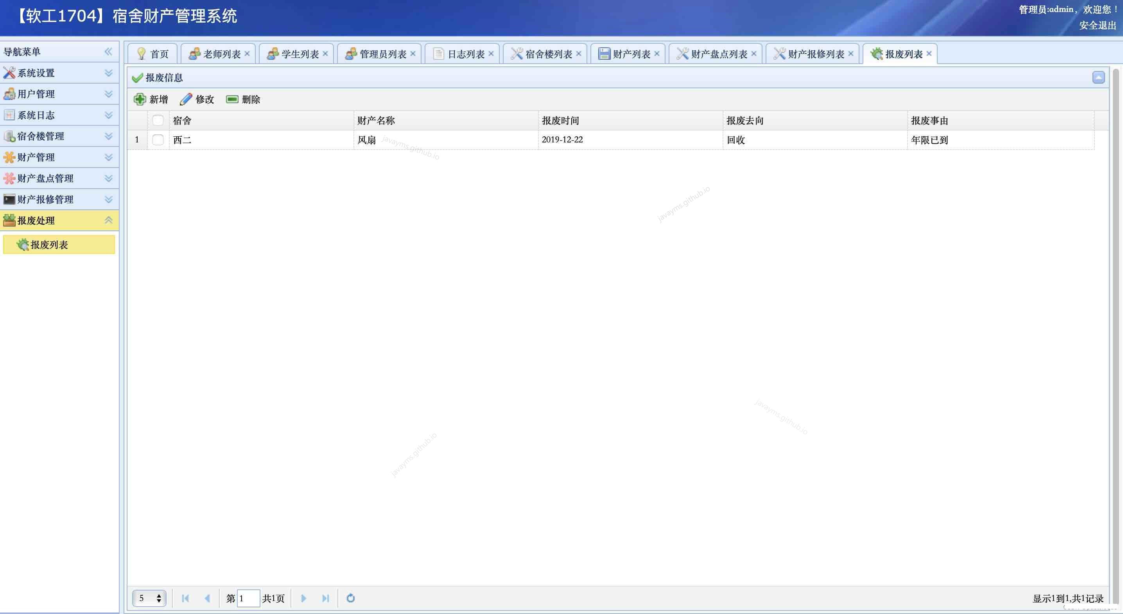The width and height of the screenshot is (1123, 614).
Task: Collapse the 报废信息 panel via corner icon
Action: click(1100, 77)
